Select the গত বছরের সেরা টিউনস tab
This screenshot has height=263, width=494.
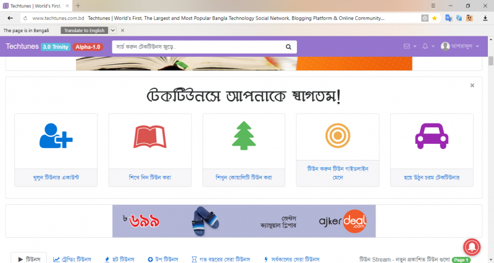click(x=220, y=259)
